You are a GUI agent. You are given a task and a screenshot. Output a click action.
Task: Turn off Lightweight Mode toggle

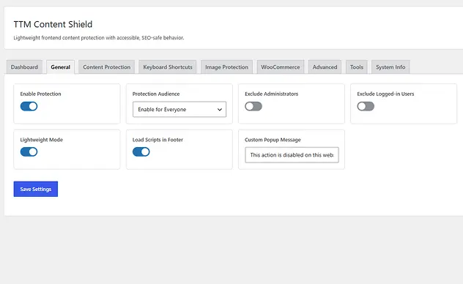click(29, 152)
